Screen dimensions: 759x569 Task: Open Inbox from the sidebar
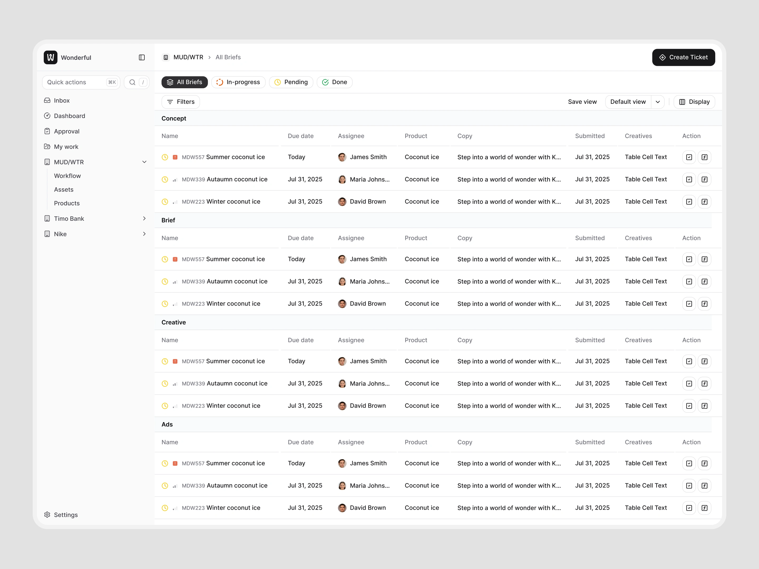tap(62, 100)
